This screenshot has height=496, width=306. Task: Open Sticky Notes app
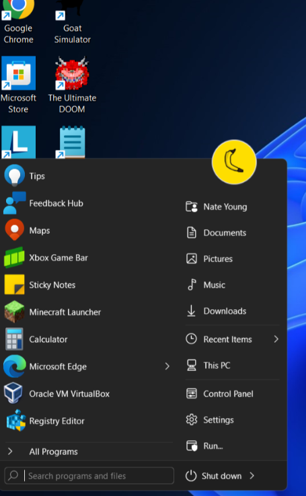(x=87, y=285)
